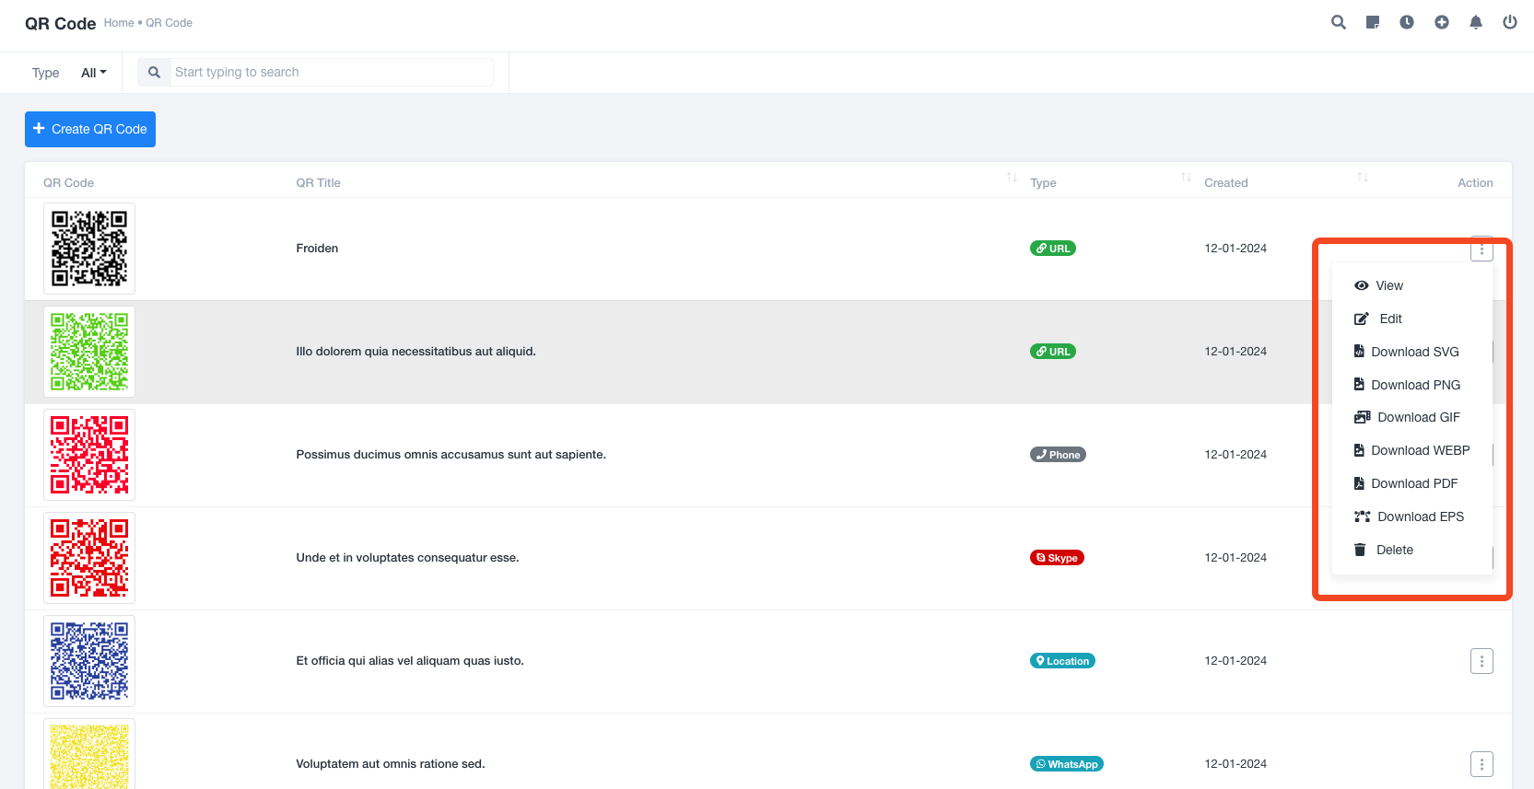Click the QR Title column header
1534x789 pixels.
pos(318,183)
